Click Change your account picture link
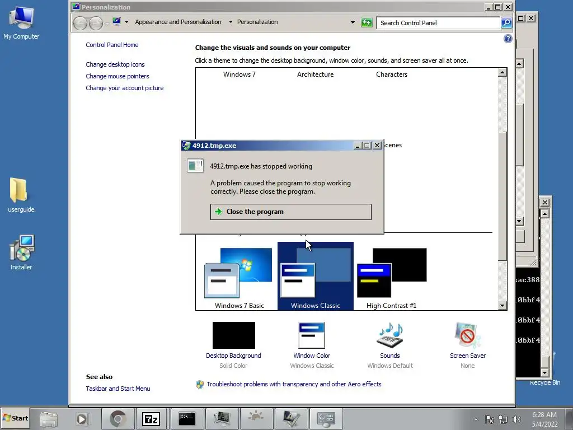Image resolution: width=573 pixels, height=430 pixels. (x=125, y=88)
